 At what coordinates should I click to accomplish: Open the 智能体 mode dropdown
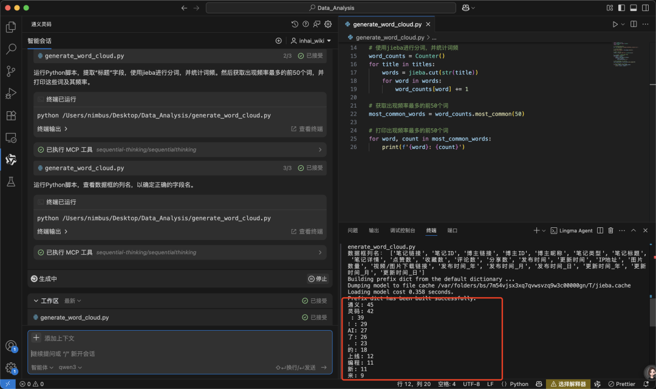[43, 367]
